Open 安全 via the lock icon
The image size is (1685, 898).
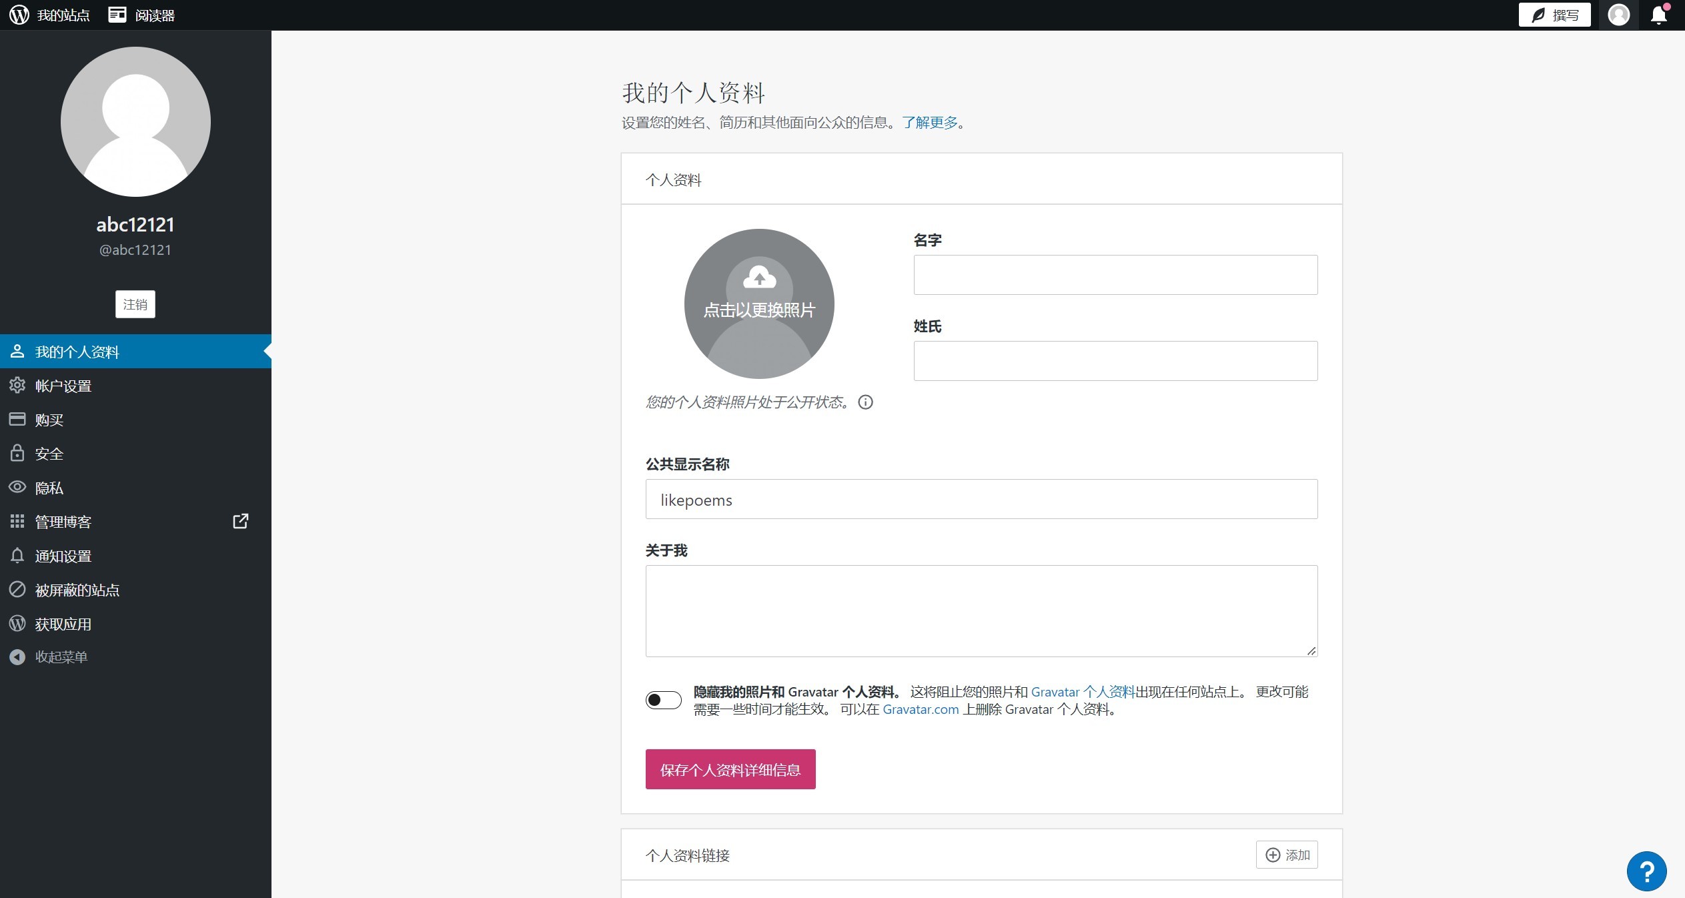[x=17, y=453]
